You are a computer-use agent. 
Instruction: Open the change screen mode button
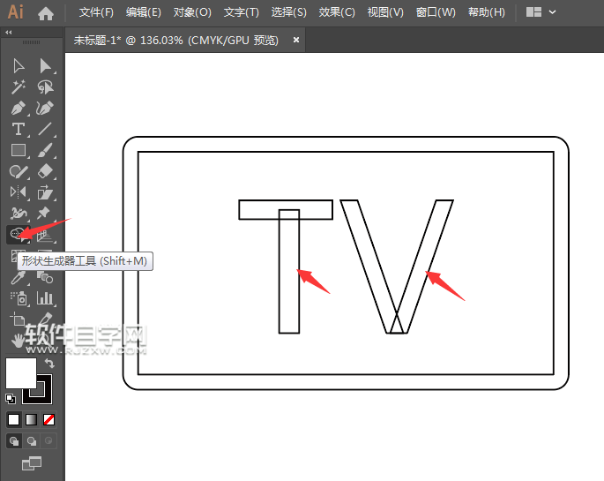pyautogui.click(x=32, y=463)
